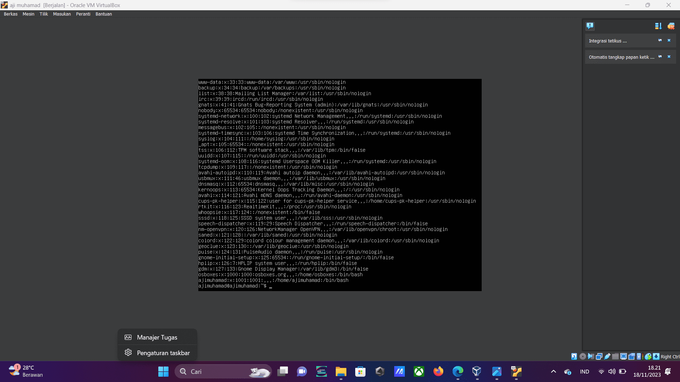Select Pengaturan taskbar from context menu
The width and height of the screenshot is (680, 382).
pos(157,353)
